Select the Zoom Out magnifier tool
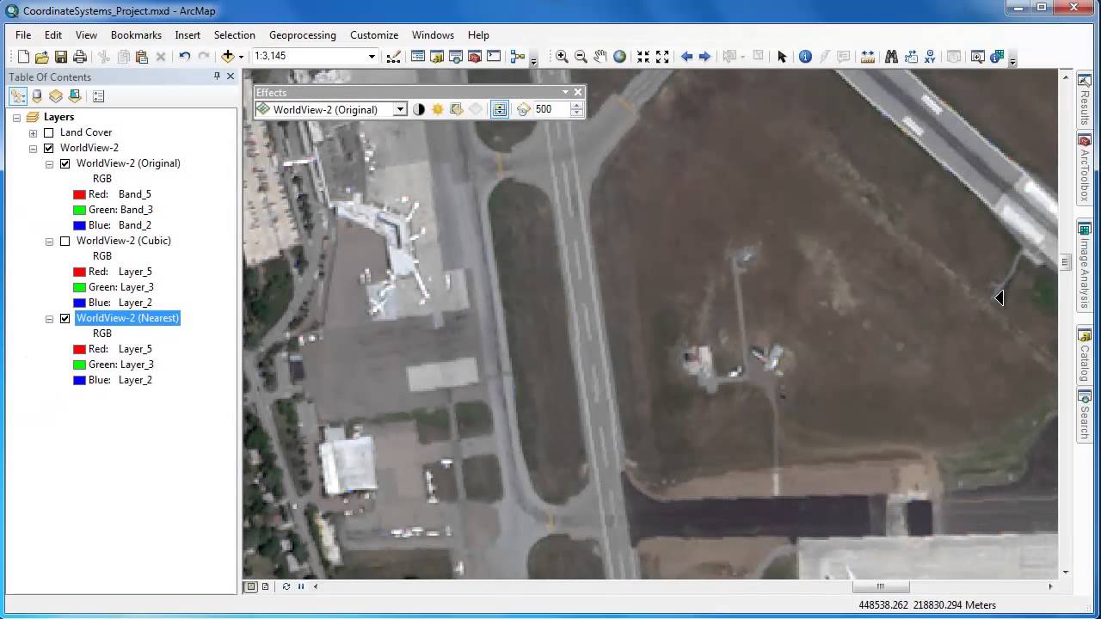Image resolution: width=1101 pixels, height=619 pixels. click(x=581, y=57)
